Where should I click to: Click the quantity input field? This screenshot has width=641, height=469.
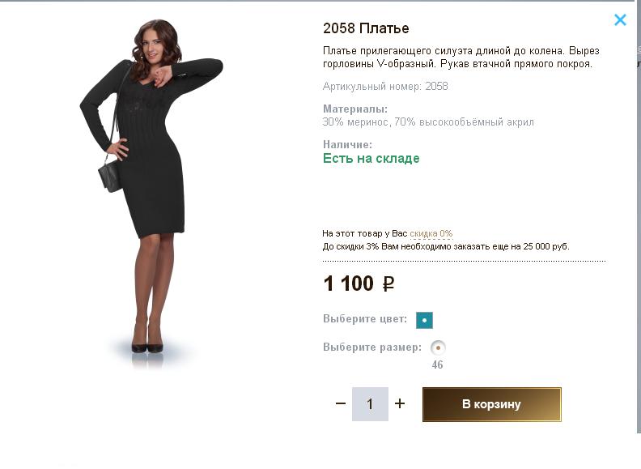[x=370, y=404]
